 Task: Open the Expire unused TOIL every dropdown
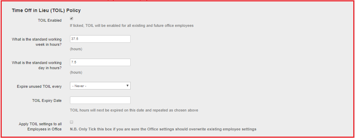(x=100, y=86)
